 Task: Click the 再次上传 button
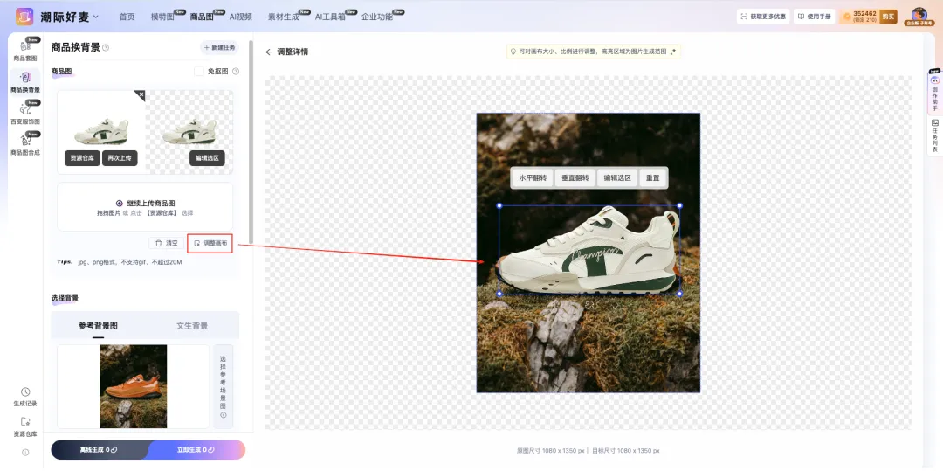click(120, 158)
